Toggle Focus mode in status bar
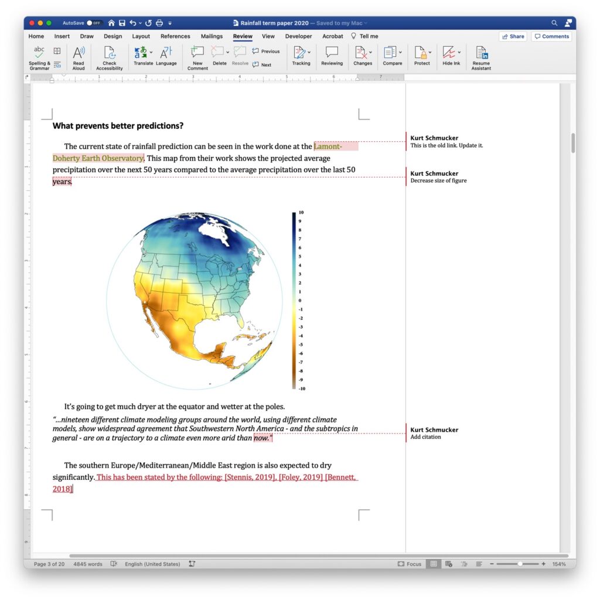 [410, 564]
